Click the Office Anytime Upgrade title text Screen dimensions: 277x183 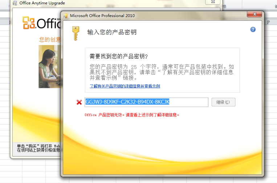click(42, 3)
